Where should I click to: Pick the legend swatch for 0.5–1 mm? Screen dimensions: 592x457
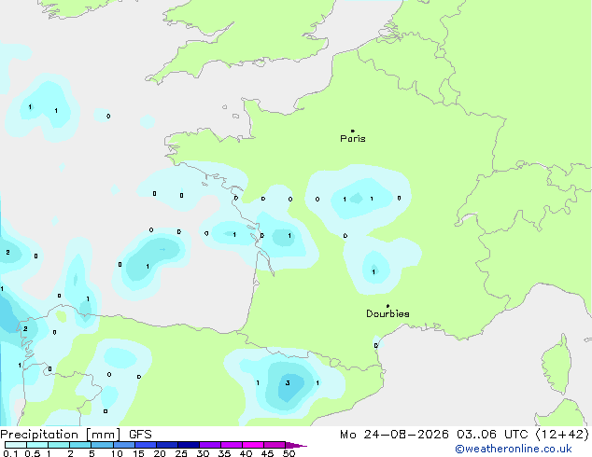(37, 445)
